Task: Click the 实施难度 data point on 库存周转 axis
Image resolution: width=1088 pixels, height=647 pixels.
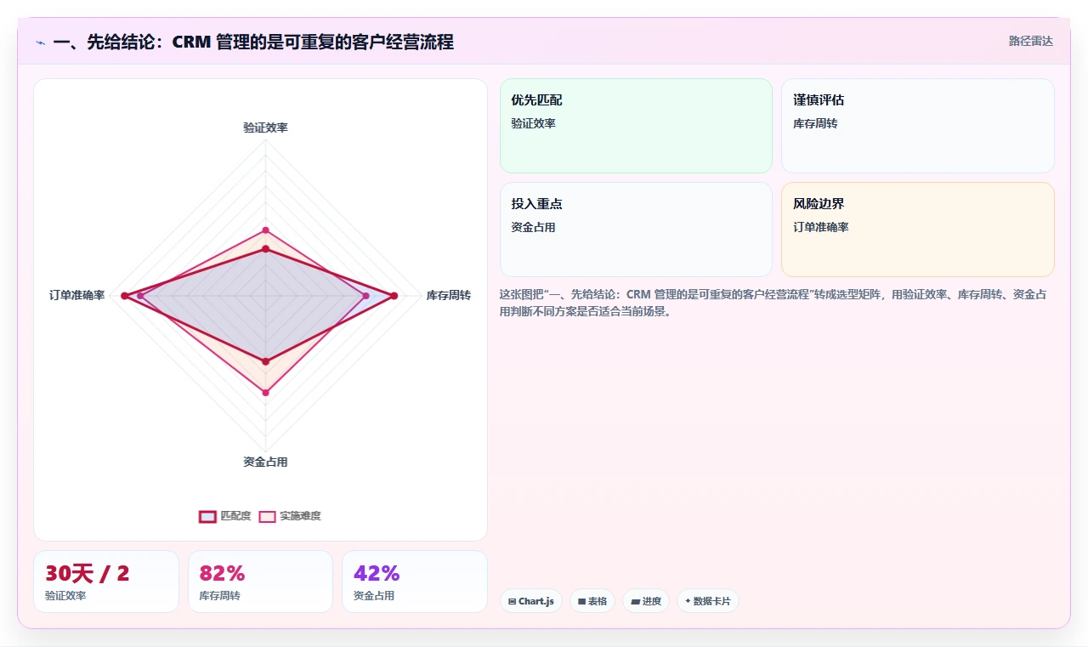Action: pos(365,296)
